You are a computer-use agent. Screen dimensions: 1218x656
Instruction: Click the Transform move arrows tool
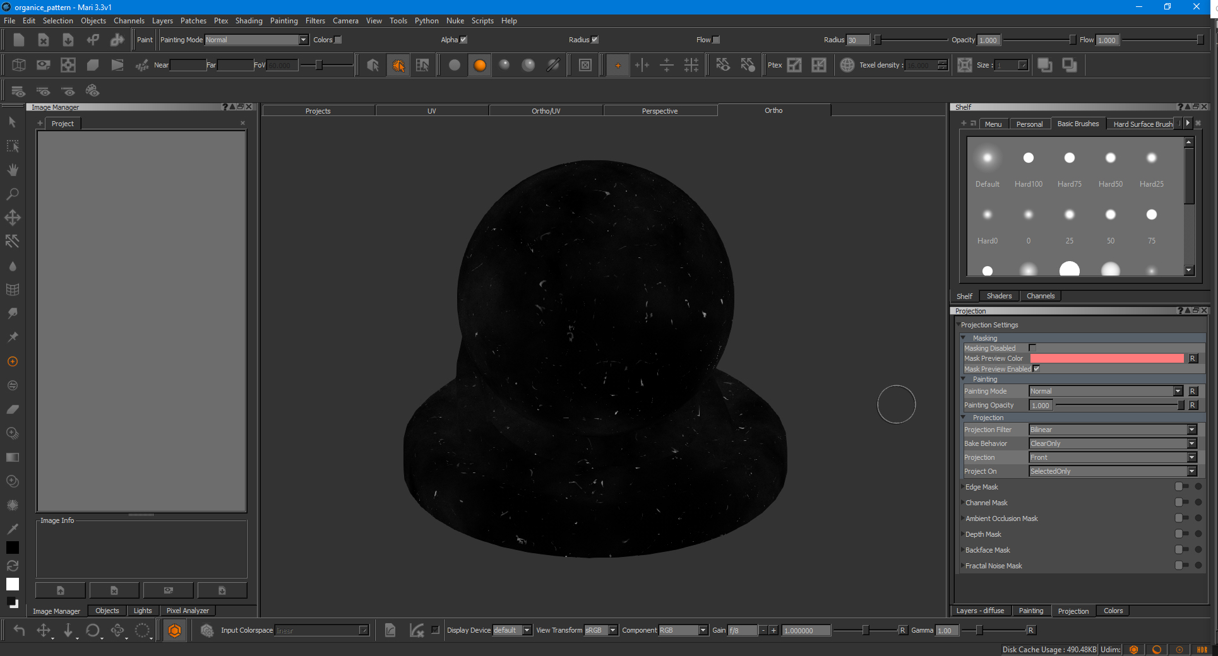(x=13, y=218)
